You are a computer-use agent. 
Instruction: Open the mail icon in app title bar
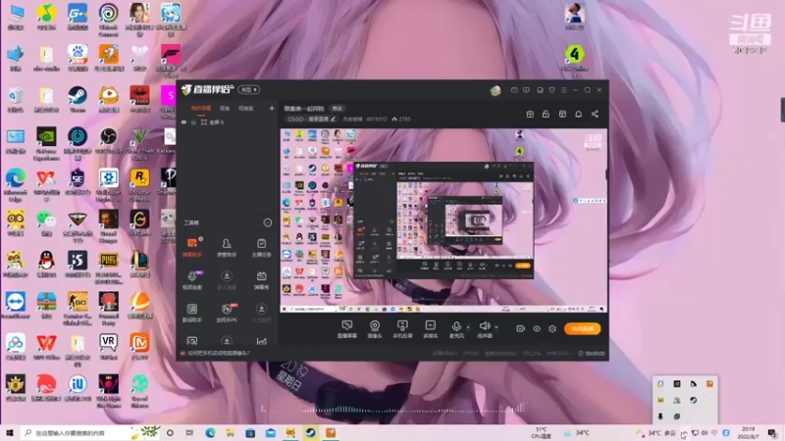coord(514,90)
